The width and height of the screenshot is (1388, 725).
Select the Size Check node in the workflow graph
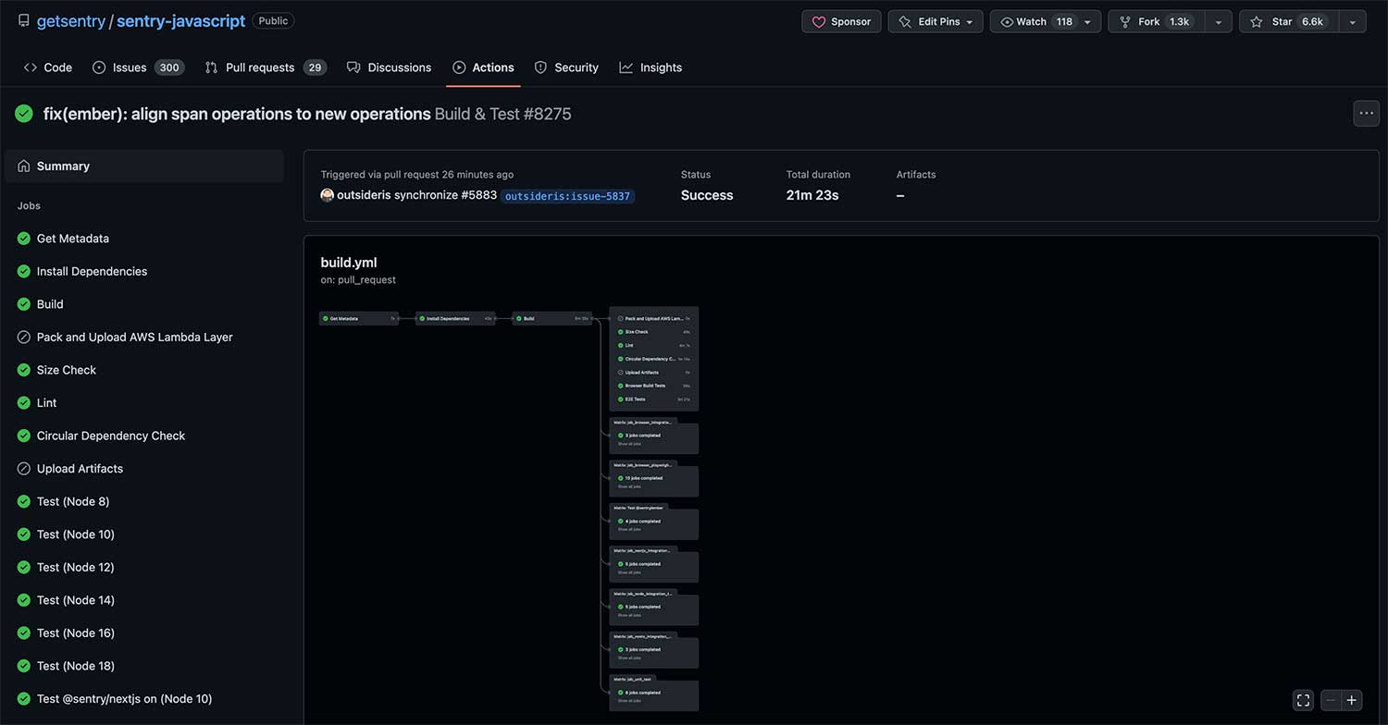click(x=654, y=332)
